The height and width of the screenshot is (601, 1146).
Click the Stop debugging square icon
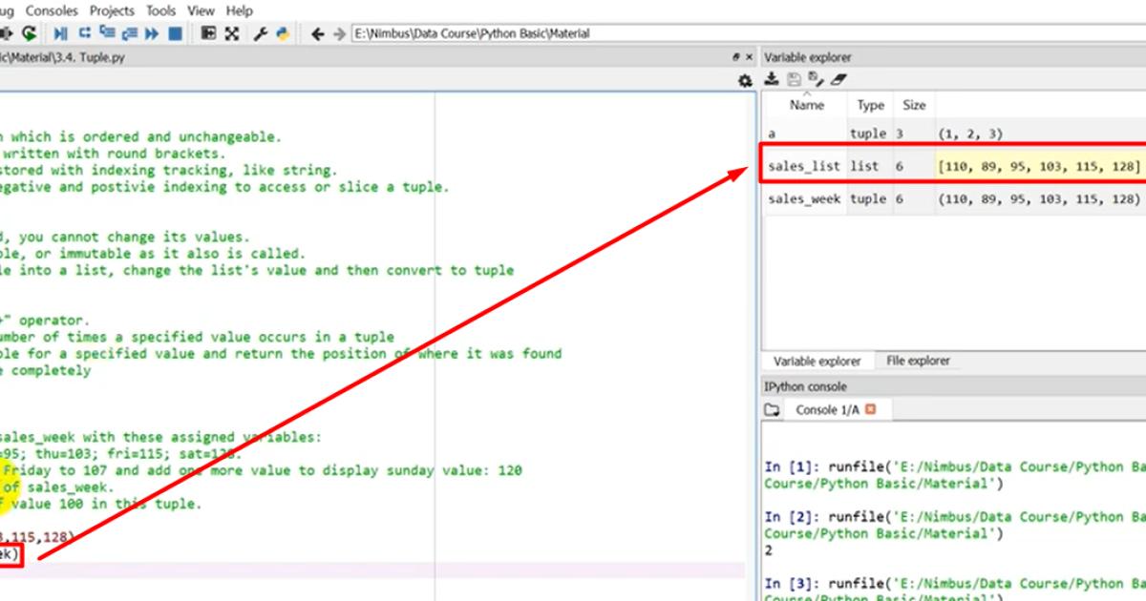pyautogui.click(x=175, y=33)
